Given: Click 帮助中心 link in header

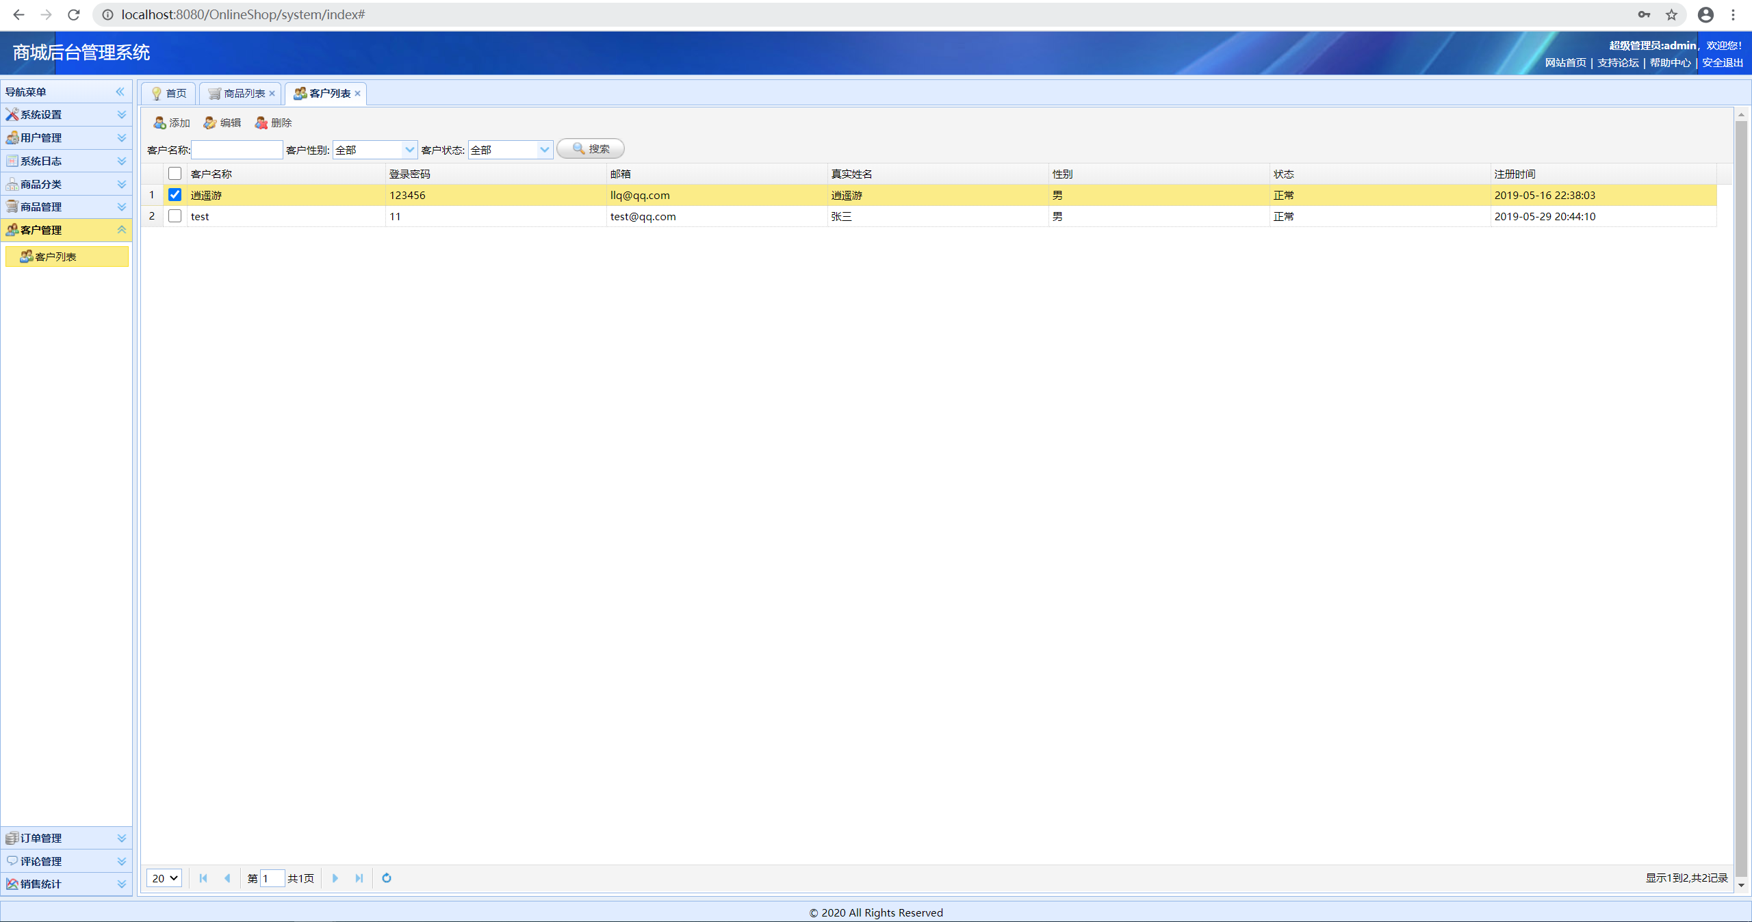Looking at the screenshot, I should 1670,63.
